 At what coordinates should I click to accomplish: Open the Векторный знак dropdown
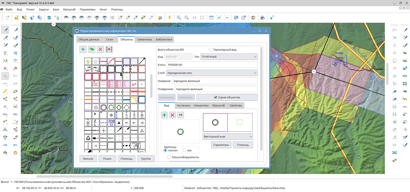(227, 137)
